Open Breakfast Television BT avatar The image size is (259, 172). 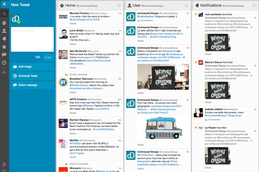(63, 82)
